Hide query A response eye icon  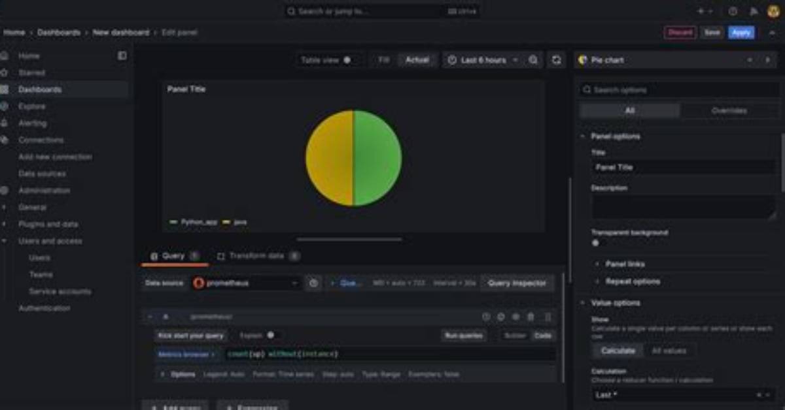[515, 317]
